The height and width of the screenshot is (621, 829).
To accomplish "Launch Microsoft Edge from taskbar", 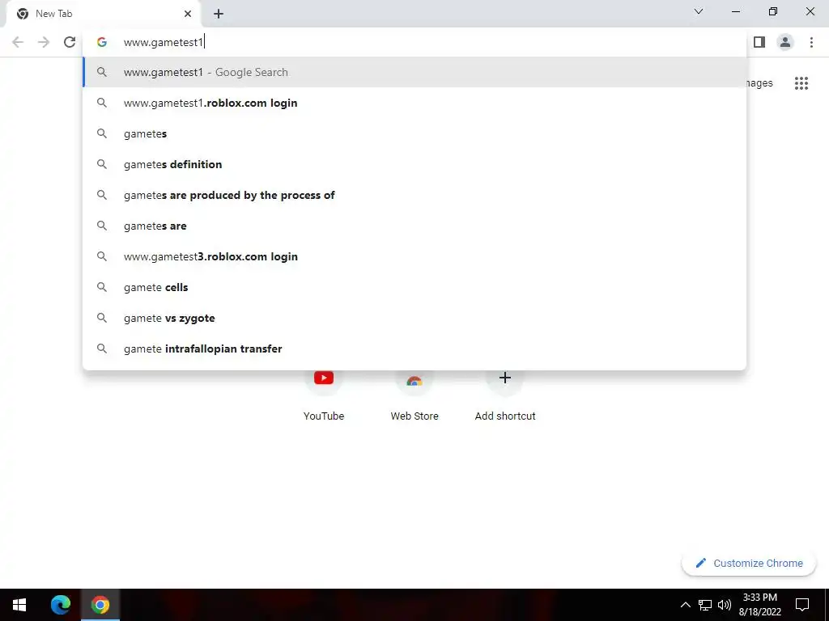I will click(60, 605).
